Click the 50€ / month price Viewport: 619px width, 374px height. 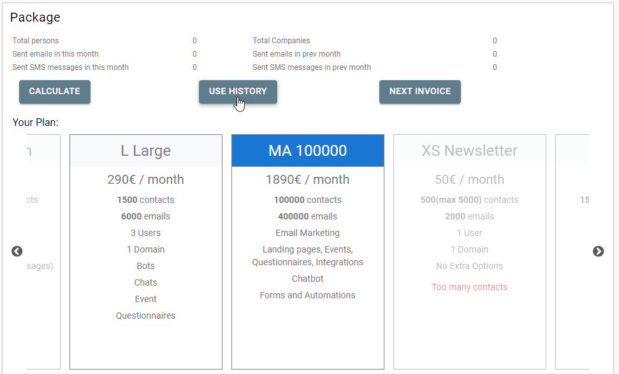pyautogui.click(x=469, y=179)
